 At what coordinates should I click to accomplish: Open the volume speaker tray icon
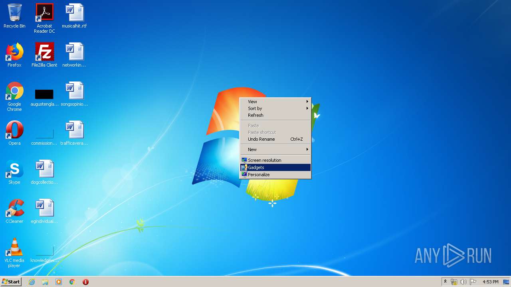tap(463, 282)
